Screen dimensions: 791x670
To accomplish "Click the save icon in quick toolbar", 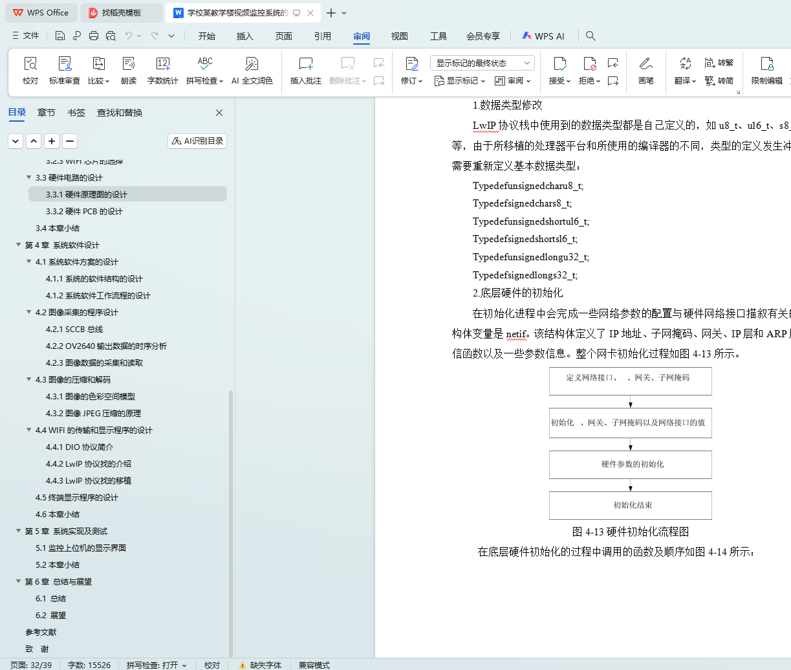I will (x=60, y=36).
